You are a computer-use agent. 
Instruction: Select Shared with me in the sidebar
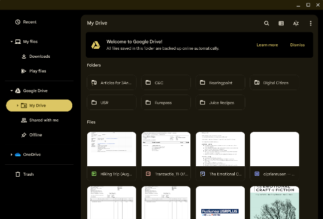[x=39, y=120]
